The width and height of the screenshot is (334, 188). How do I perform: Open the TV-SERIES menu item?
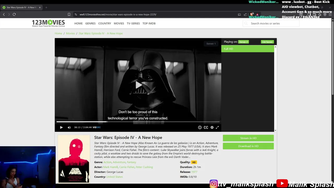click(x=133, y=23)
